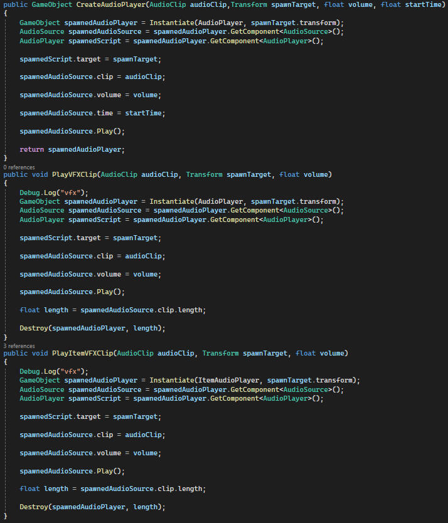Open the "0 references" CodeLens link
Image resolution: width=448 pixels, height=523 pixels.
19,167
